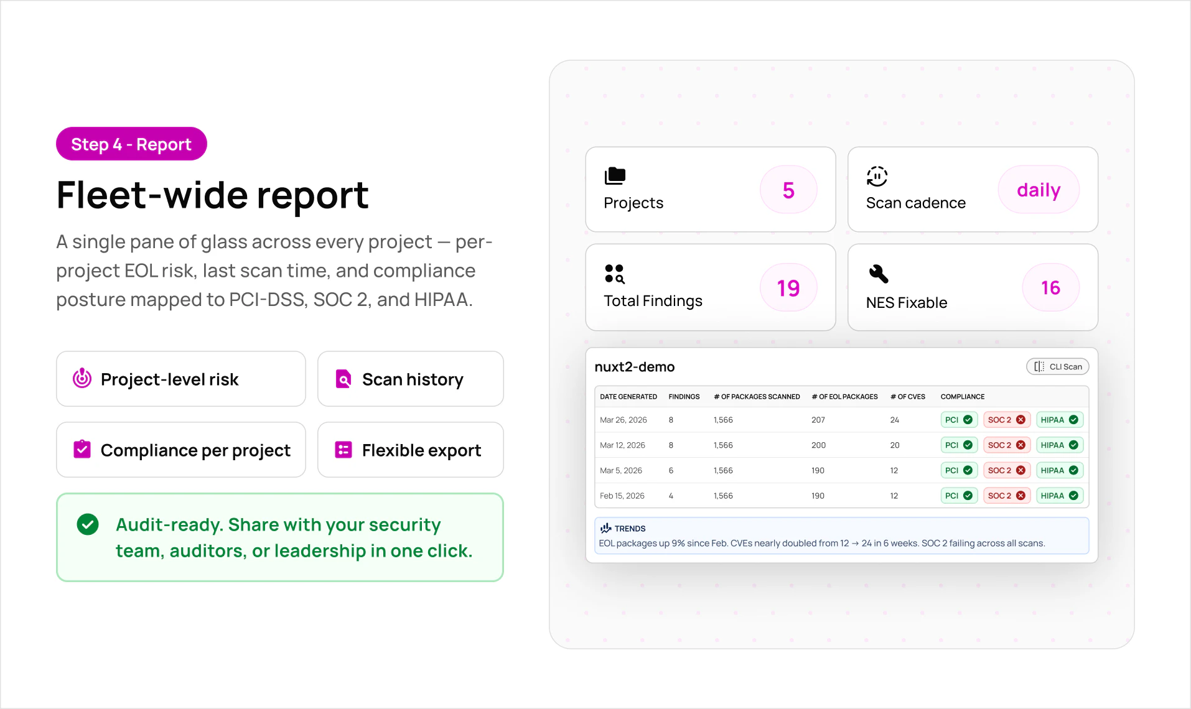Click the Mar 5, 2026 scan row

click(x=747, y=470)
